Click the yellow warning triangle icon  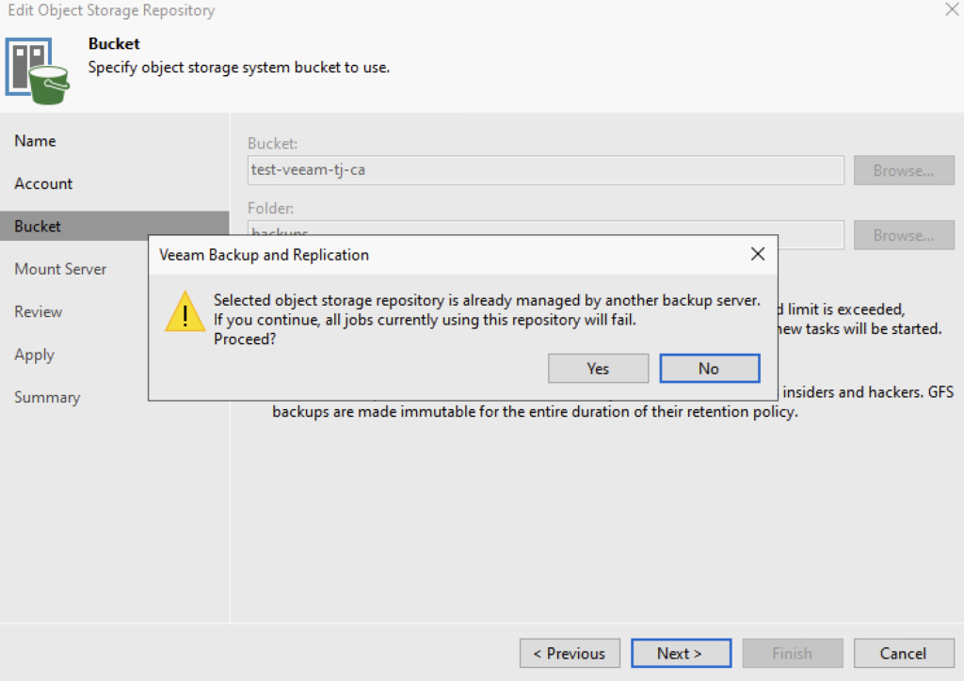pos(185,311)
